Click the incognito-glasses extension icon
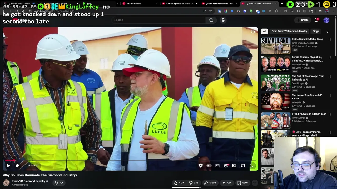The width and height of the screenshot is (337, 189). click(238, 11)
